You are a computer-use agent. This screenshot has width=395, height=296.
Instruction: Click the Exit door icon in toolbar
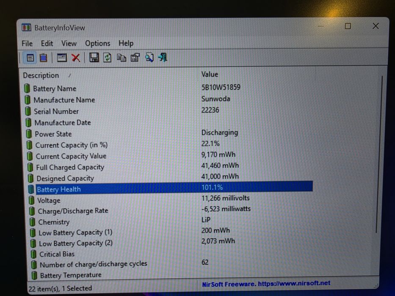(x=163, y=58)
